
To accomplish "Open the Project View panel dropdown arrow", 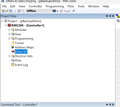I will point(107,16).
